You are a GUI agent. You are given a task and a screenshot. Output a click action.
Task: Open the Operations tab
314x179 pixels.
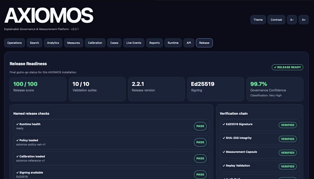15,43
